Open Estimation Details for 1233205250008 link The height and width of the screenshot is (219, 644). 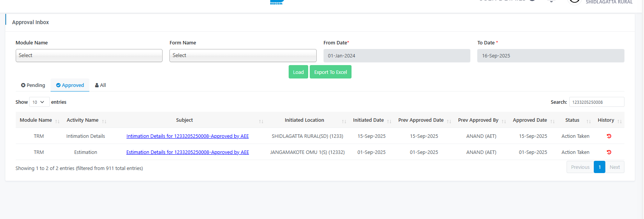tap(187, 152)
